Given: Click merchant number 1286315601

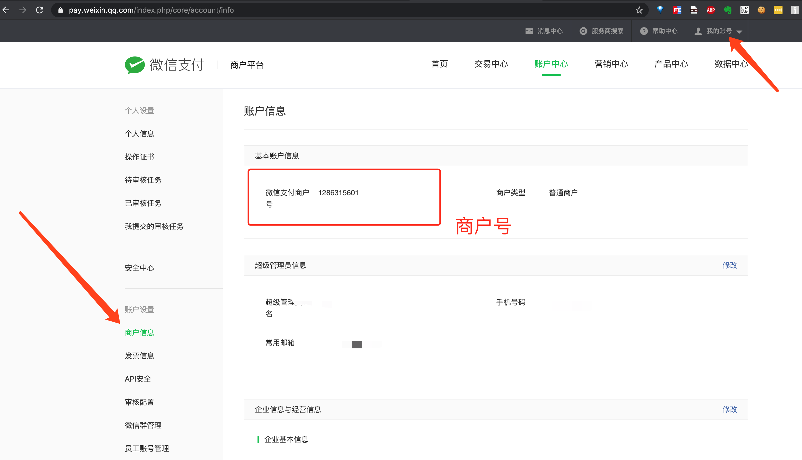Looking at the screenshot, I should point(338,193).
